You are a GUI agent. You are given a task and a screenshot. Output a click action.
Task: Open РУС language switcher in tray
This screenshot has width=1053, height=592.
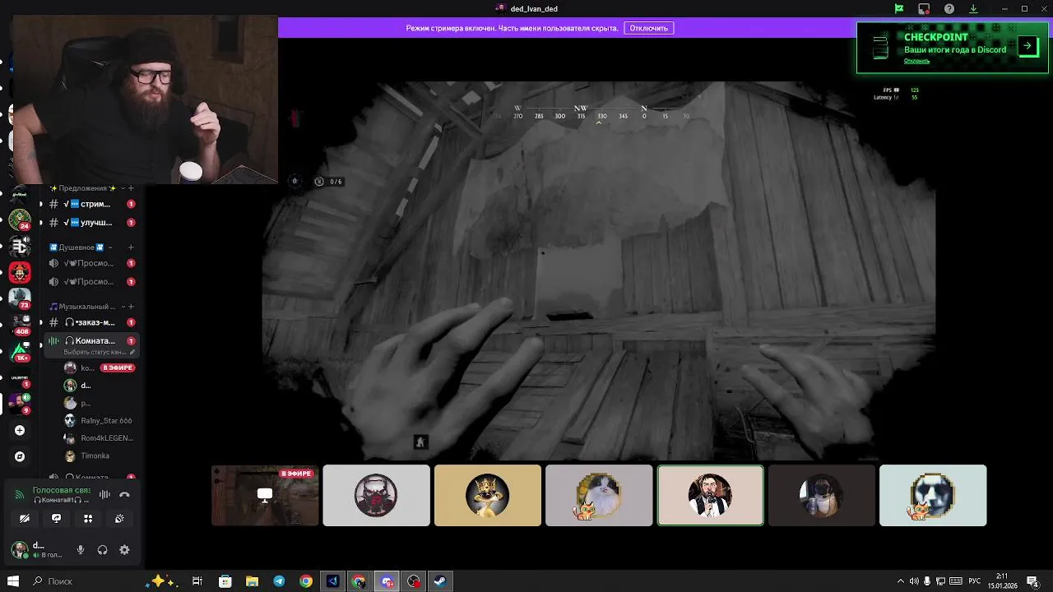(x=974, y=581)
